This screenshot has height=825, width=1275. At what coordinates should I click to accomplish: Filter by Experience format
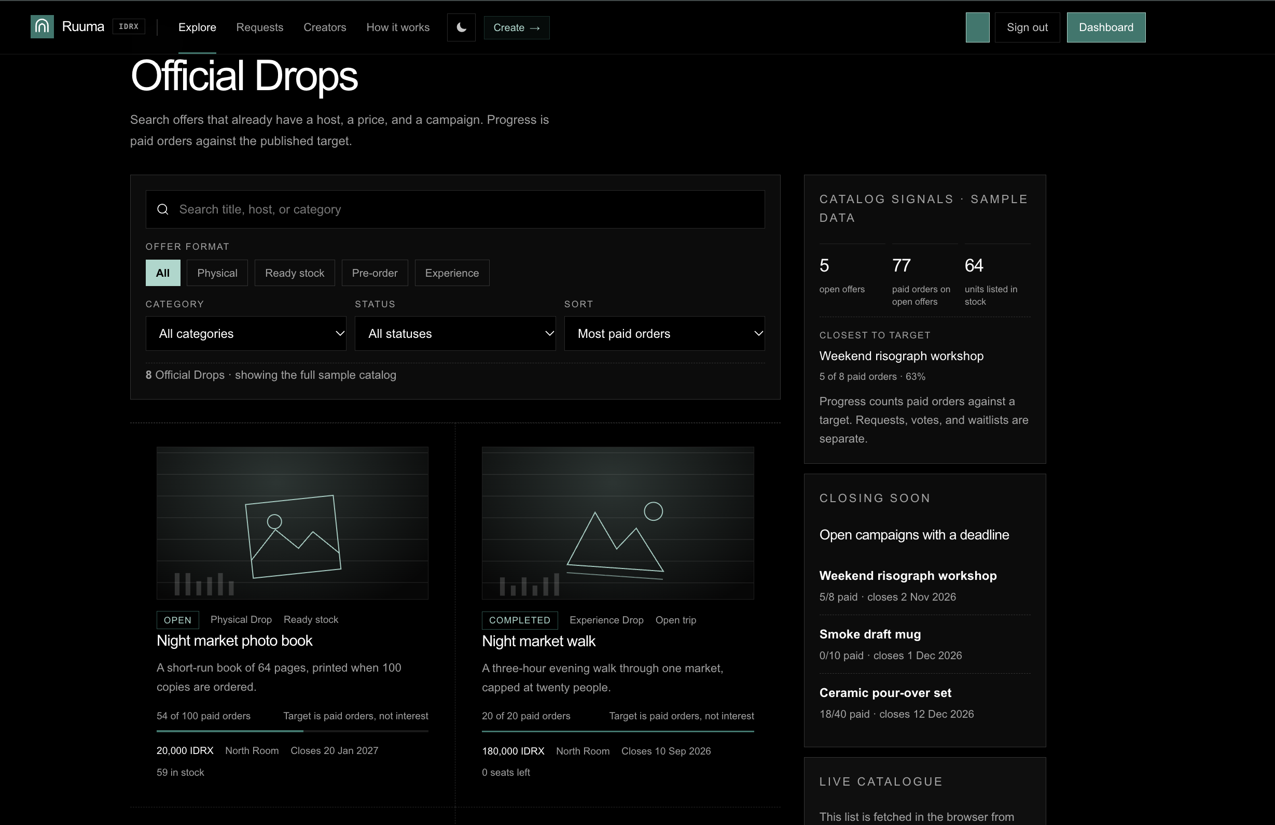pos(452,273)
